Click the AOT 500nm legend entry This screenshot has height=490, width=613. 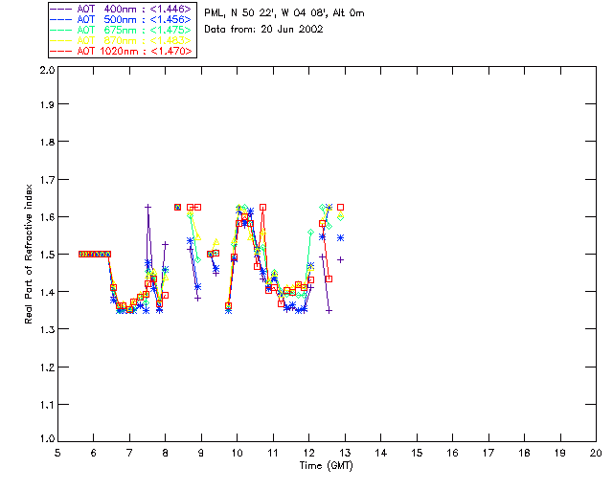click(121, 19)
